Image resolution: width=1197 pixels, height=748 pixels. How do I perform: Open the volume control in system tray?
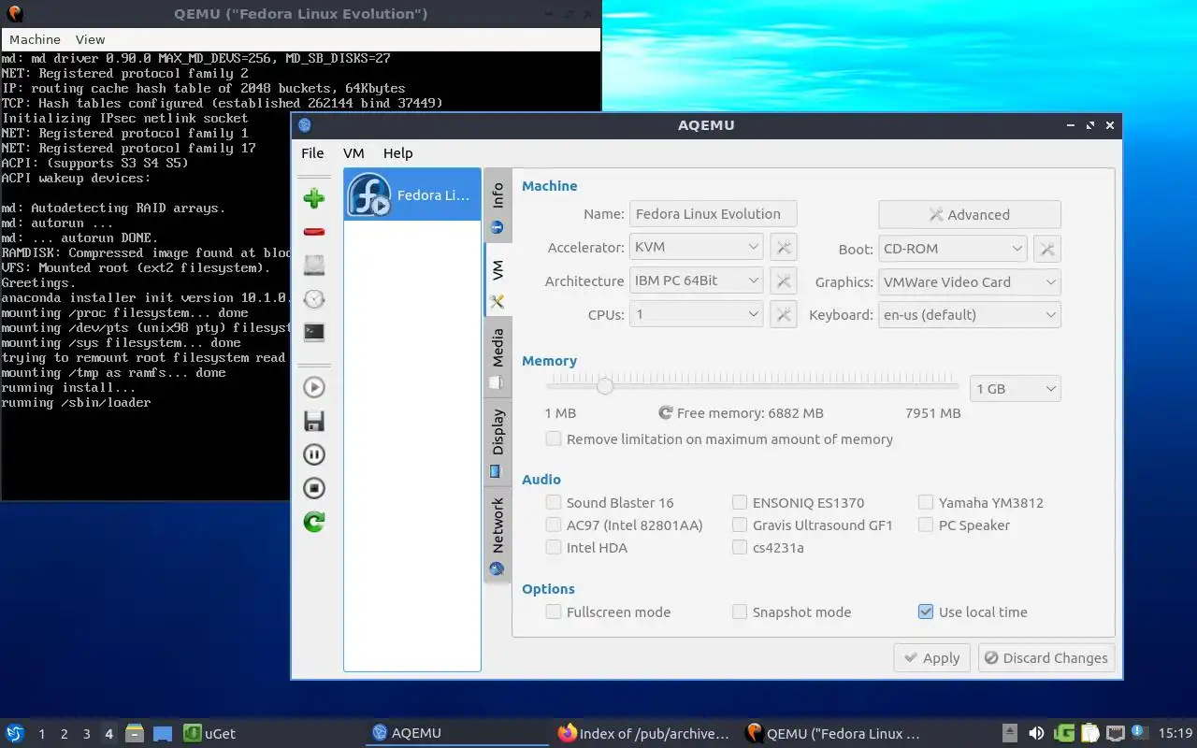1036,733
